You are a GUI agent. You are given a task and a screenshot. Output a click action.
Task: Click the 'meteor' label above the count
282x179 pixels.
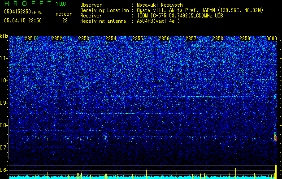point(64,14)
